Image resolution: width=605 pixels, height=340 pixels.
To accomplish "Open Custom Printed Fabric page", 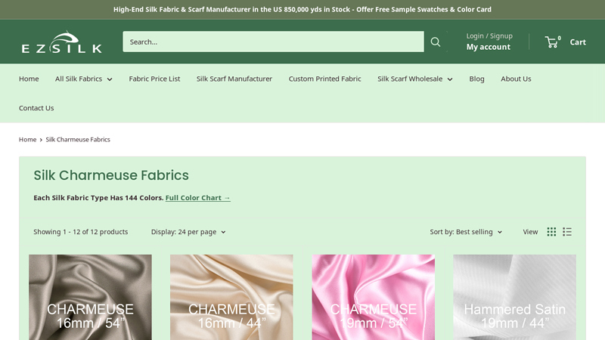I will pos(325,79).
